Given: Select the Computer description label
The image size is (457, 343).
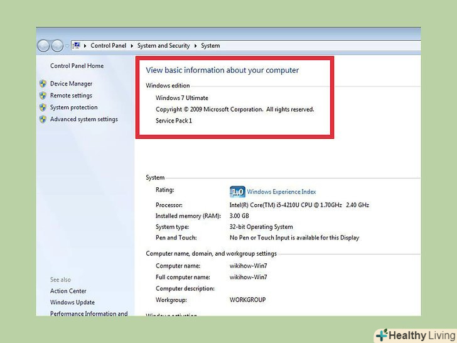Looking at the screenshot, I should point(185,289).
